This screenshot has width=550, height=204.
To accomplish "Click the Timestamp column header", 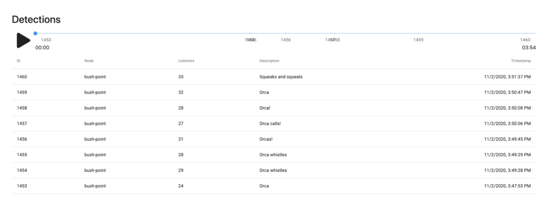I will 521,61.
